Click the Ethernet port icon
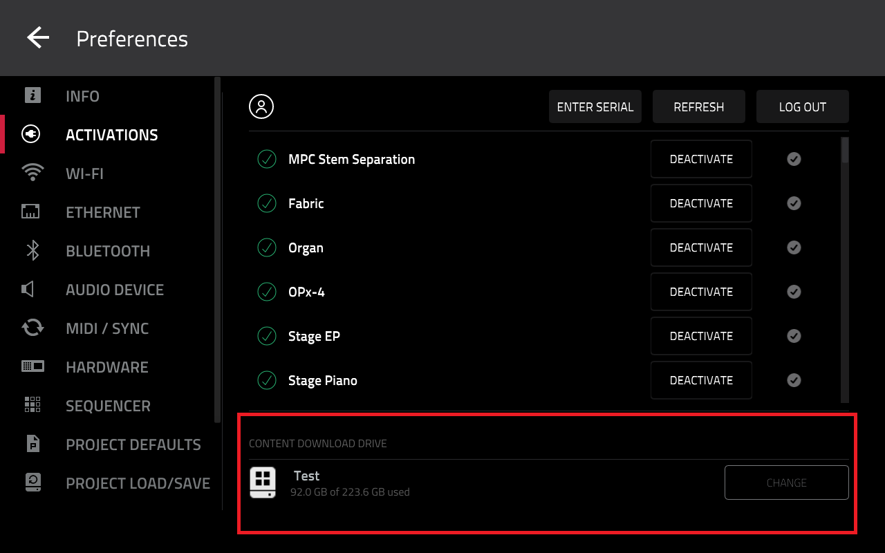The image size is (885, 553). point(32,212)
